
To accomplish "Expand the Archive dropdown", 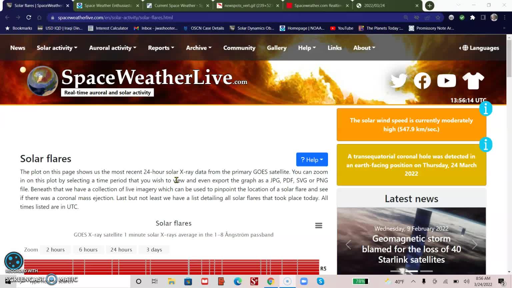I will pos(199,48).
